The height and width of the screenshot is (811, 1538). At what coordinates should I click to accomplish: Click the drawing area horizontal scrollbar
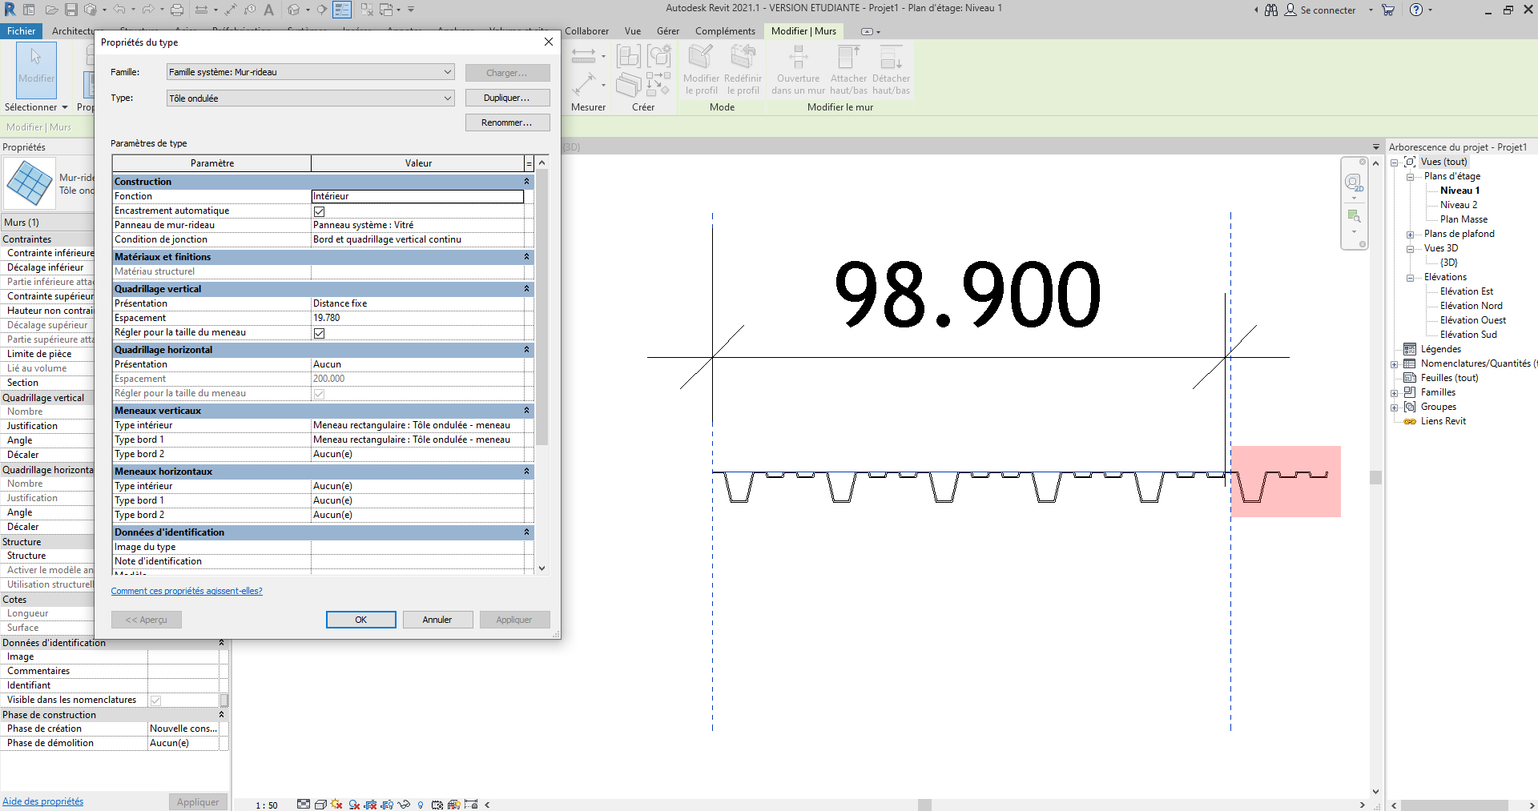pos(924,805)
